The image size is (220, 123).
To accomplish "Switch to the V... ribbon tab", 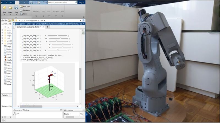I will (x=25, y=2).
